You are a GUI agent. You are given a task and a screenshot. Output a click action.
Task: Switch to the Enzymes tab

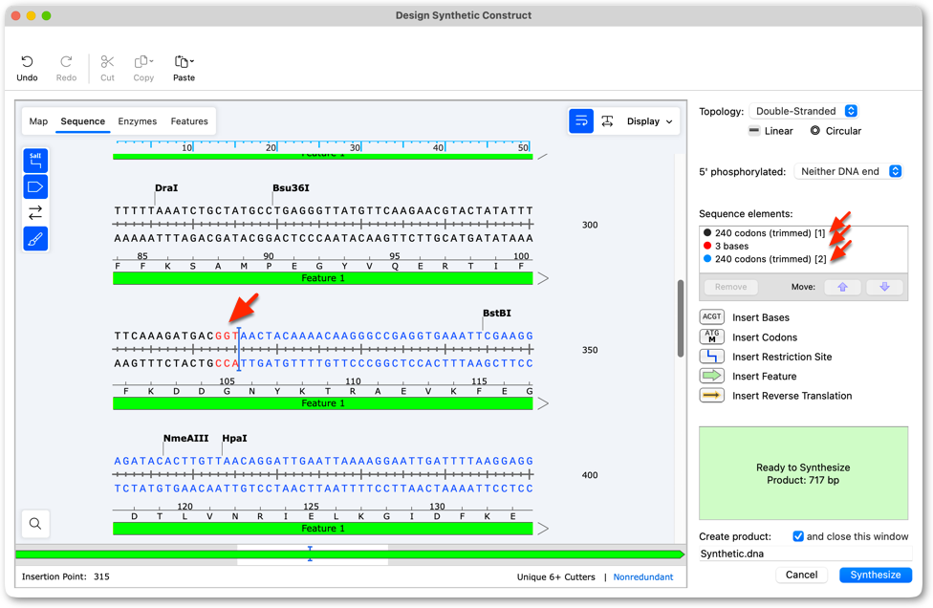click(x=138, y=121)
